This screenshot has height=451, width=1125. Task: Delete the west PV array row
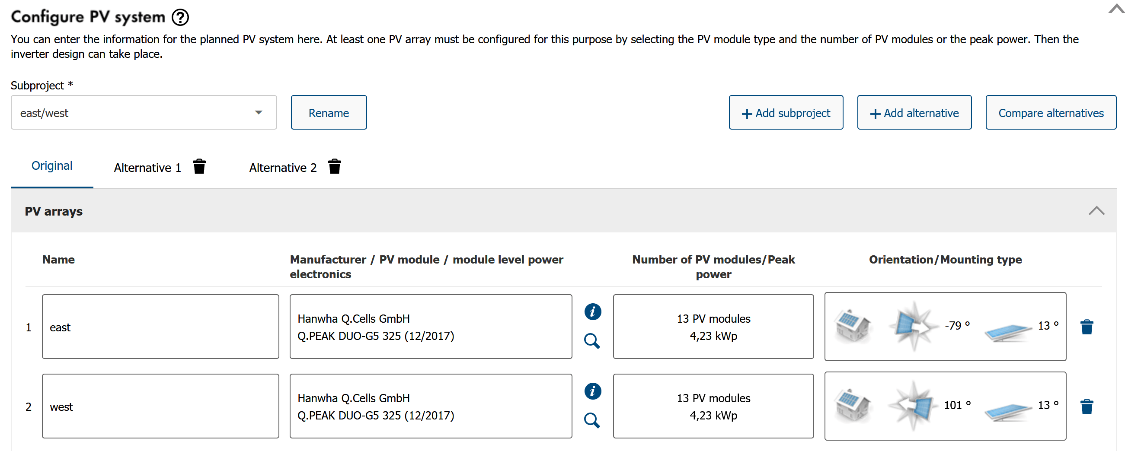1087,406
